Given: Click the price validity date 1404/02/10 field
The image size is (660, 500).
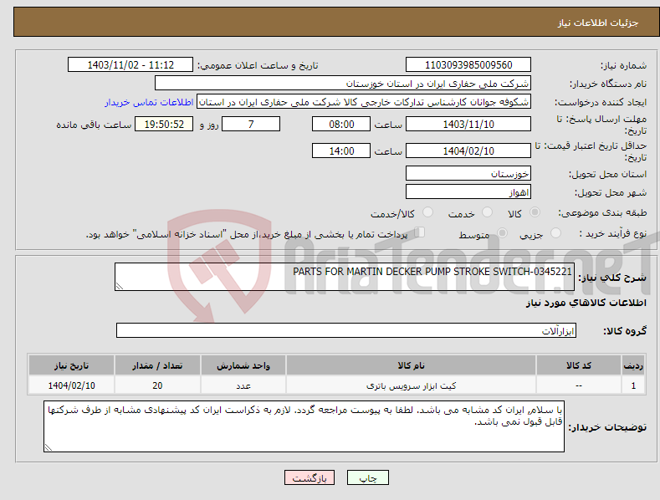Looking at the screenshot, I should point(468,151).
